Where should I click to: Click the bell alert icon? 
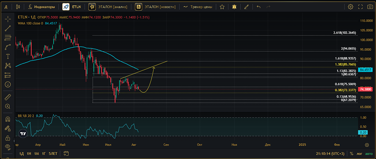[x=235, y=7]
